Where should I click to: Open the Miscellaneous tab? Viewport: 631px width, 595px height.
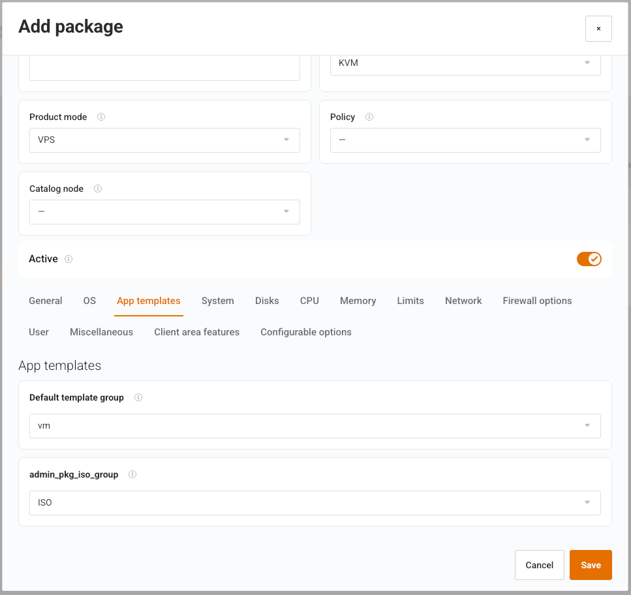point(101,332)
